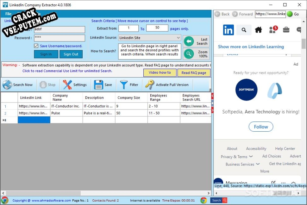Click the LinkedIn Link column header
Image resolution: width=307 pixels, height=205 pixels.
click(x=34, y=98)
